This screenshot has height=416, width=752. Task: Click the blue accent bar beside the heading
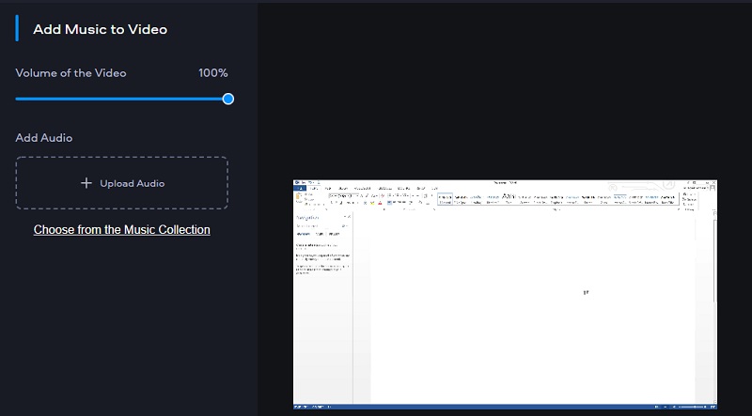[x=17, y=28]
